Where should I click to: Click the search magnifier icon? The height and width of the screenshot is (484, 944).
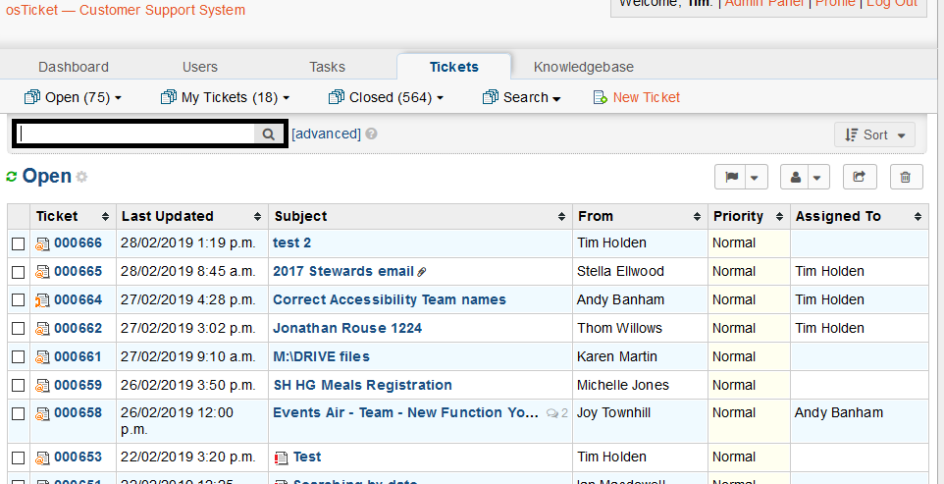pos(268,134)
